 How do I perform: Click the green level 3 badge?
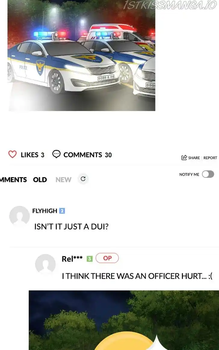point(90,259)
